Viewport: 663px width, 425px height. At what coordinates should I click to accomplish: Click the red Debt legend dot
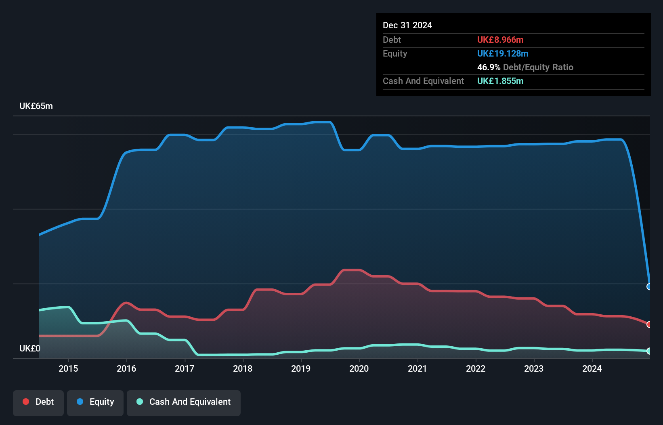pos(26,402)
